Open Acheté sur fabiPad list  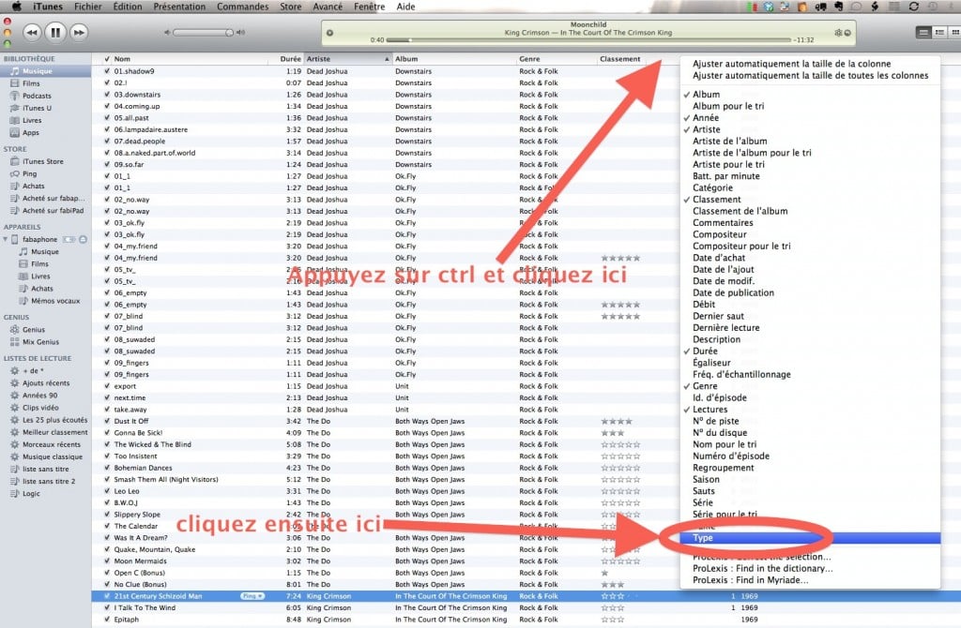pyautogui.click(x=53, y=211)
